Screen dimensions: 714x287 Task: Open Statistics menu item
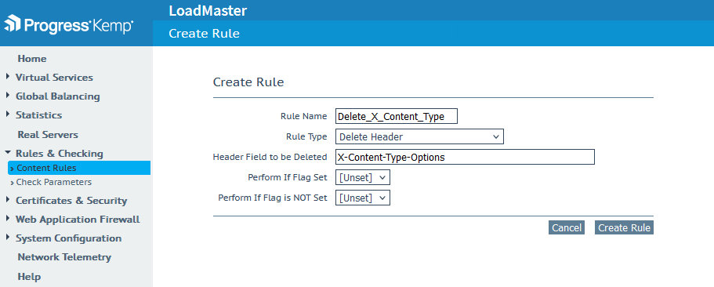pos(38,115)
